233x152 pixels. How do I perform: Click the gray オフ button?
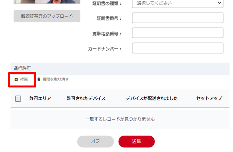point(95,142)
